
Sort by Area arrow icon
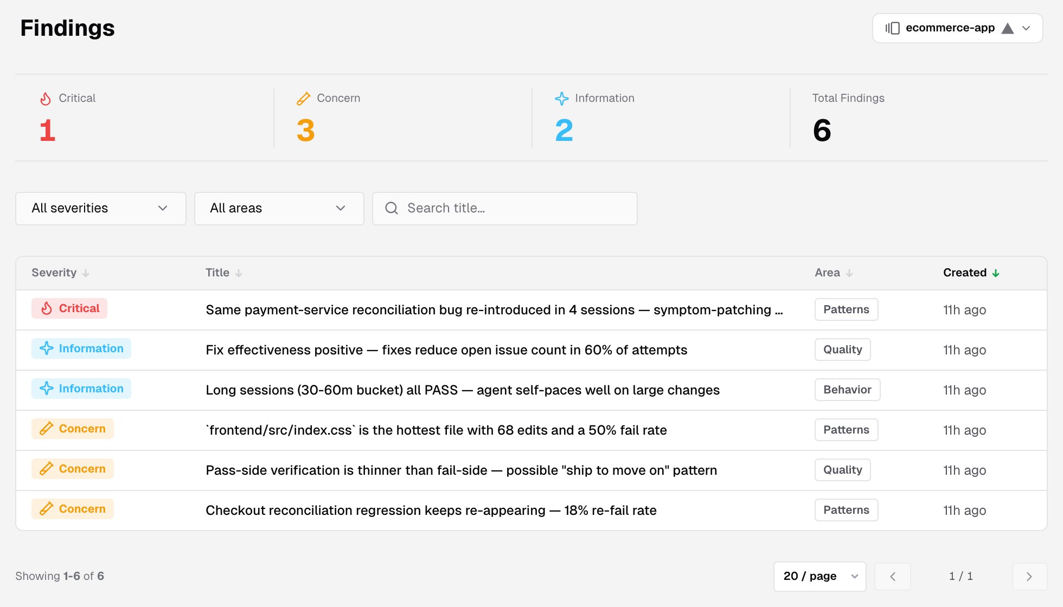click(x=849, y=273)
